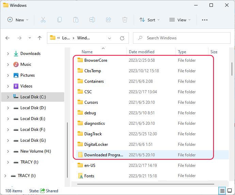Viewport: 235px width, 195px height.
Task: Open the recent locations dropdown arrow
Action: coord(30,38)
